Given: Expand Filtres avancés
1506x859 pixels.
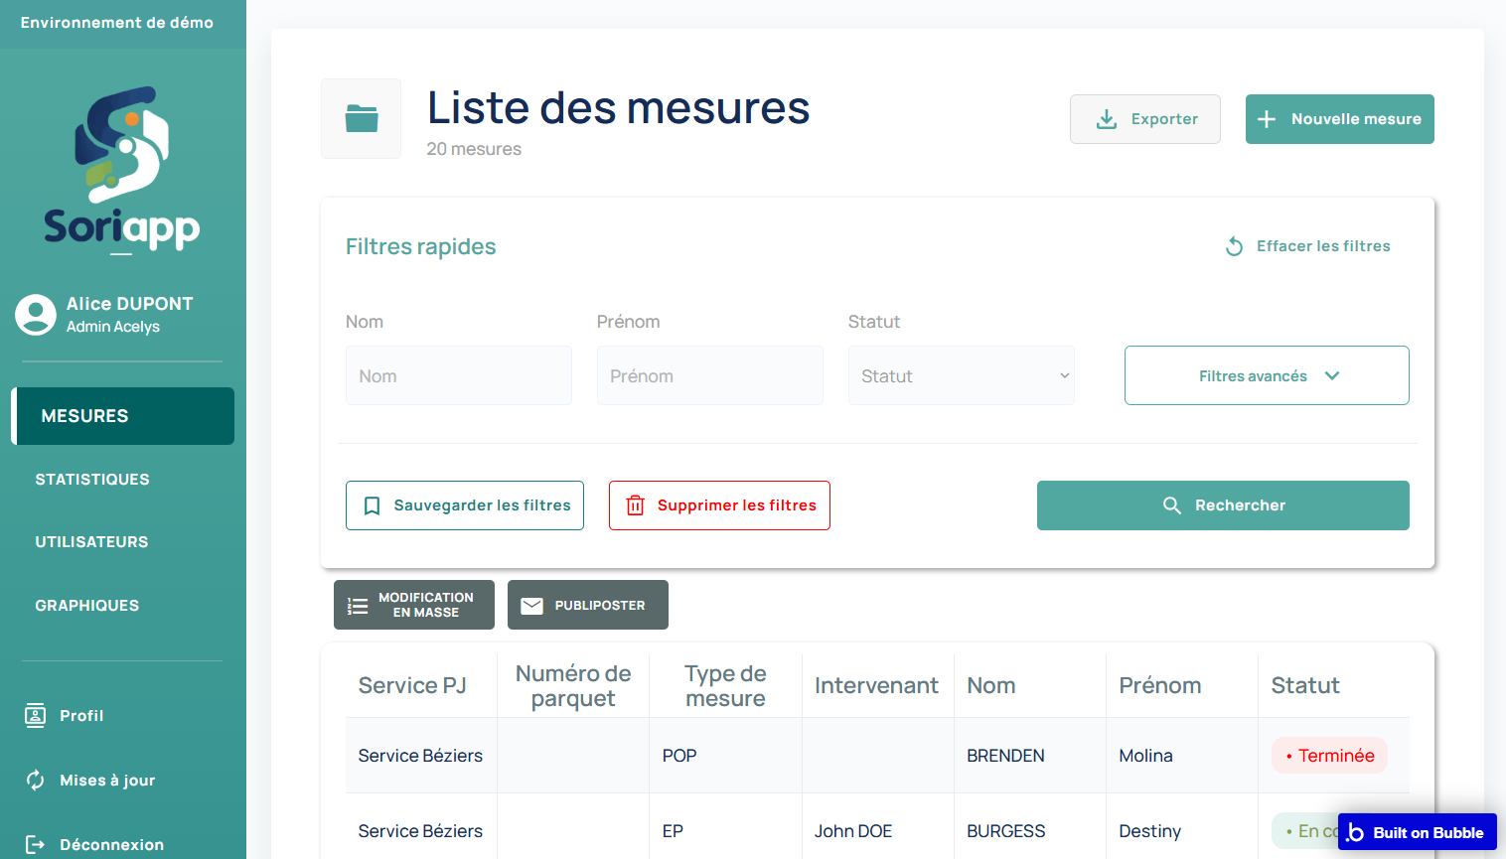Looking at the screenshot, I should pyautogui.click(x=1267, y=375).
